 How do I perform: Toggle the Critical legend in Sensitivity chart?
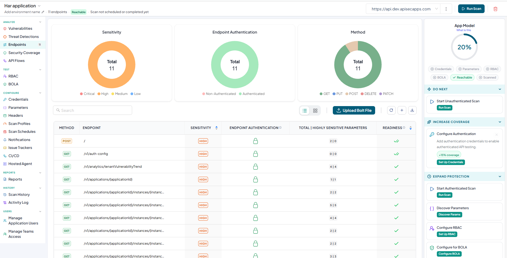pos(87,94)
